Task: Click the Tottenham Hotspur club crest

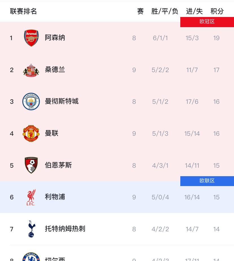Action: pyautogui.click(x=31, y=229)
